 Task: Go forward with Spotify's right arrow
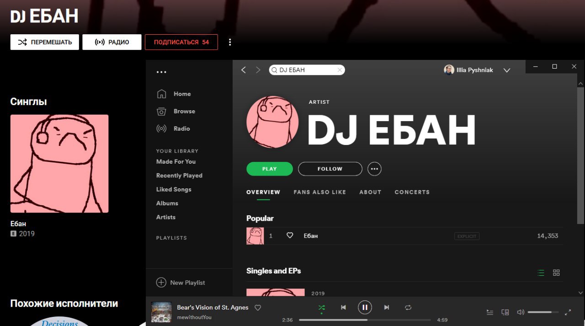[x=258, y=70]
